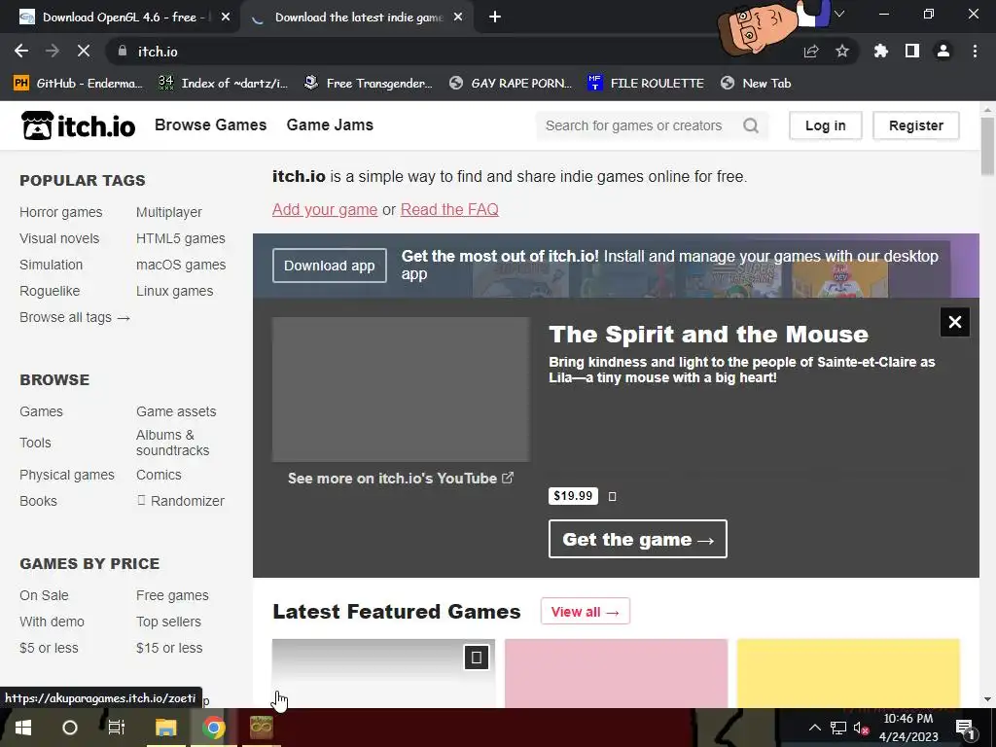This screenshot has height=747, width=996.
Task: Open Task View on taskbar
Action: (117, 728)
